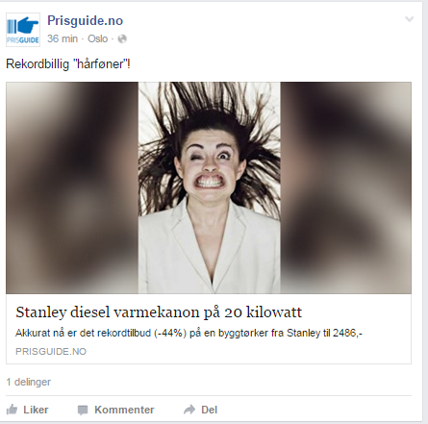Expand the post options chevron menu
The image size is (428, 424).
tap(410, 19)
